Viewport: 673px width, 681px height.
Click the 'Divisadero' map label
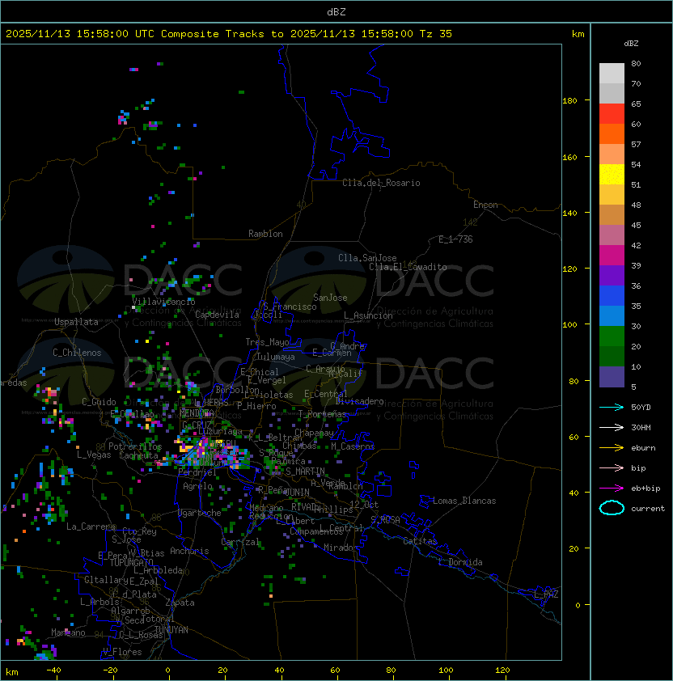[x=359, y=401]
